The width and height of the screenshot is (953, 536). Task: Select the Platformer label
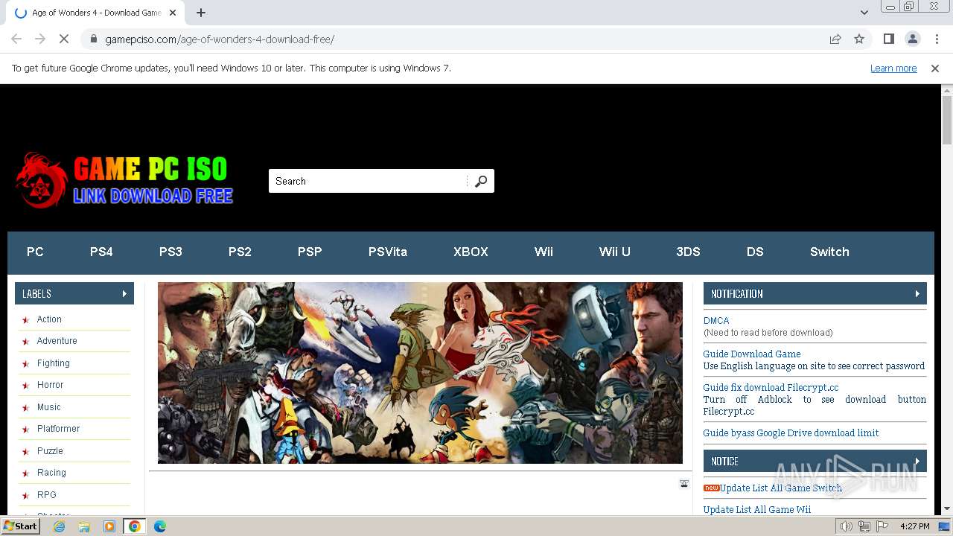(x=58, y=429)
